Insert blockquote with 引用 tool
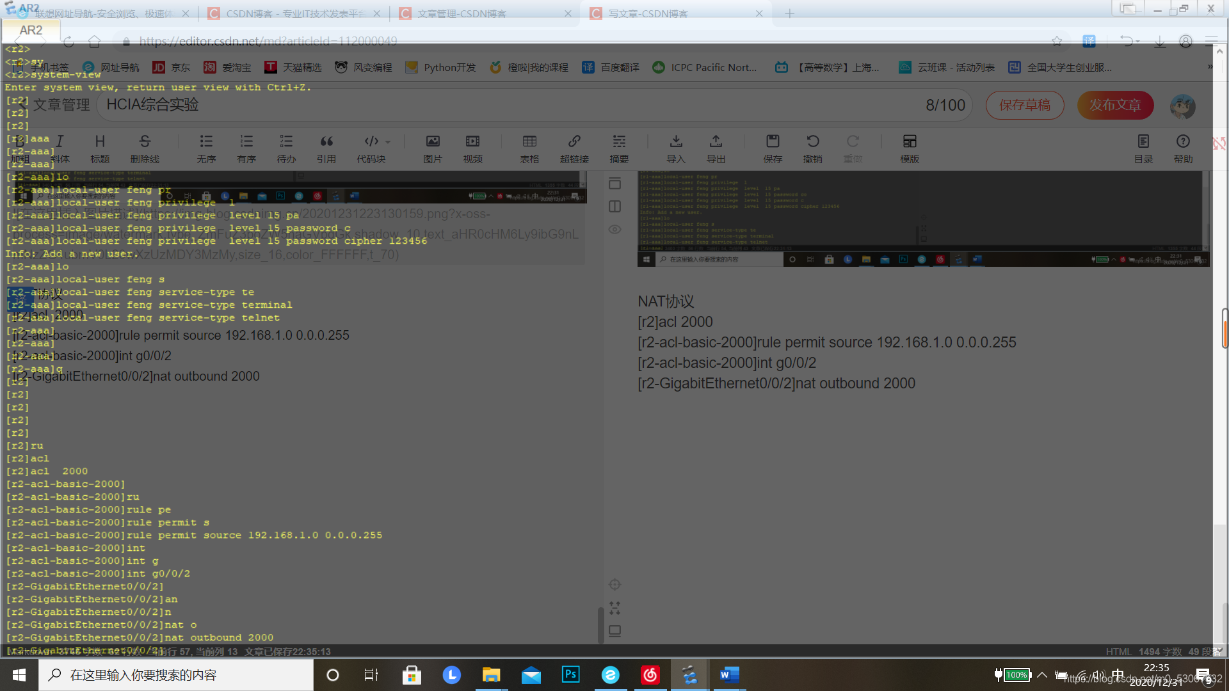 coord(326,148)
